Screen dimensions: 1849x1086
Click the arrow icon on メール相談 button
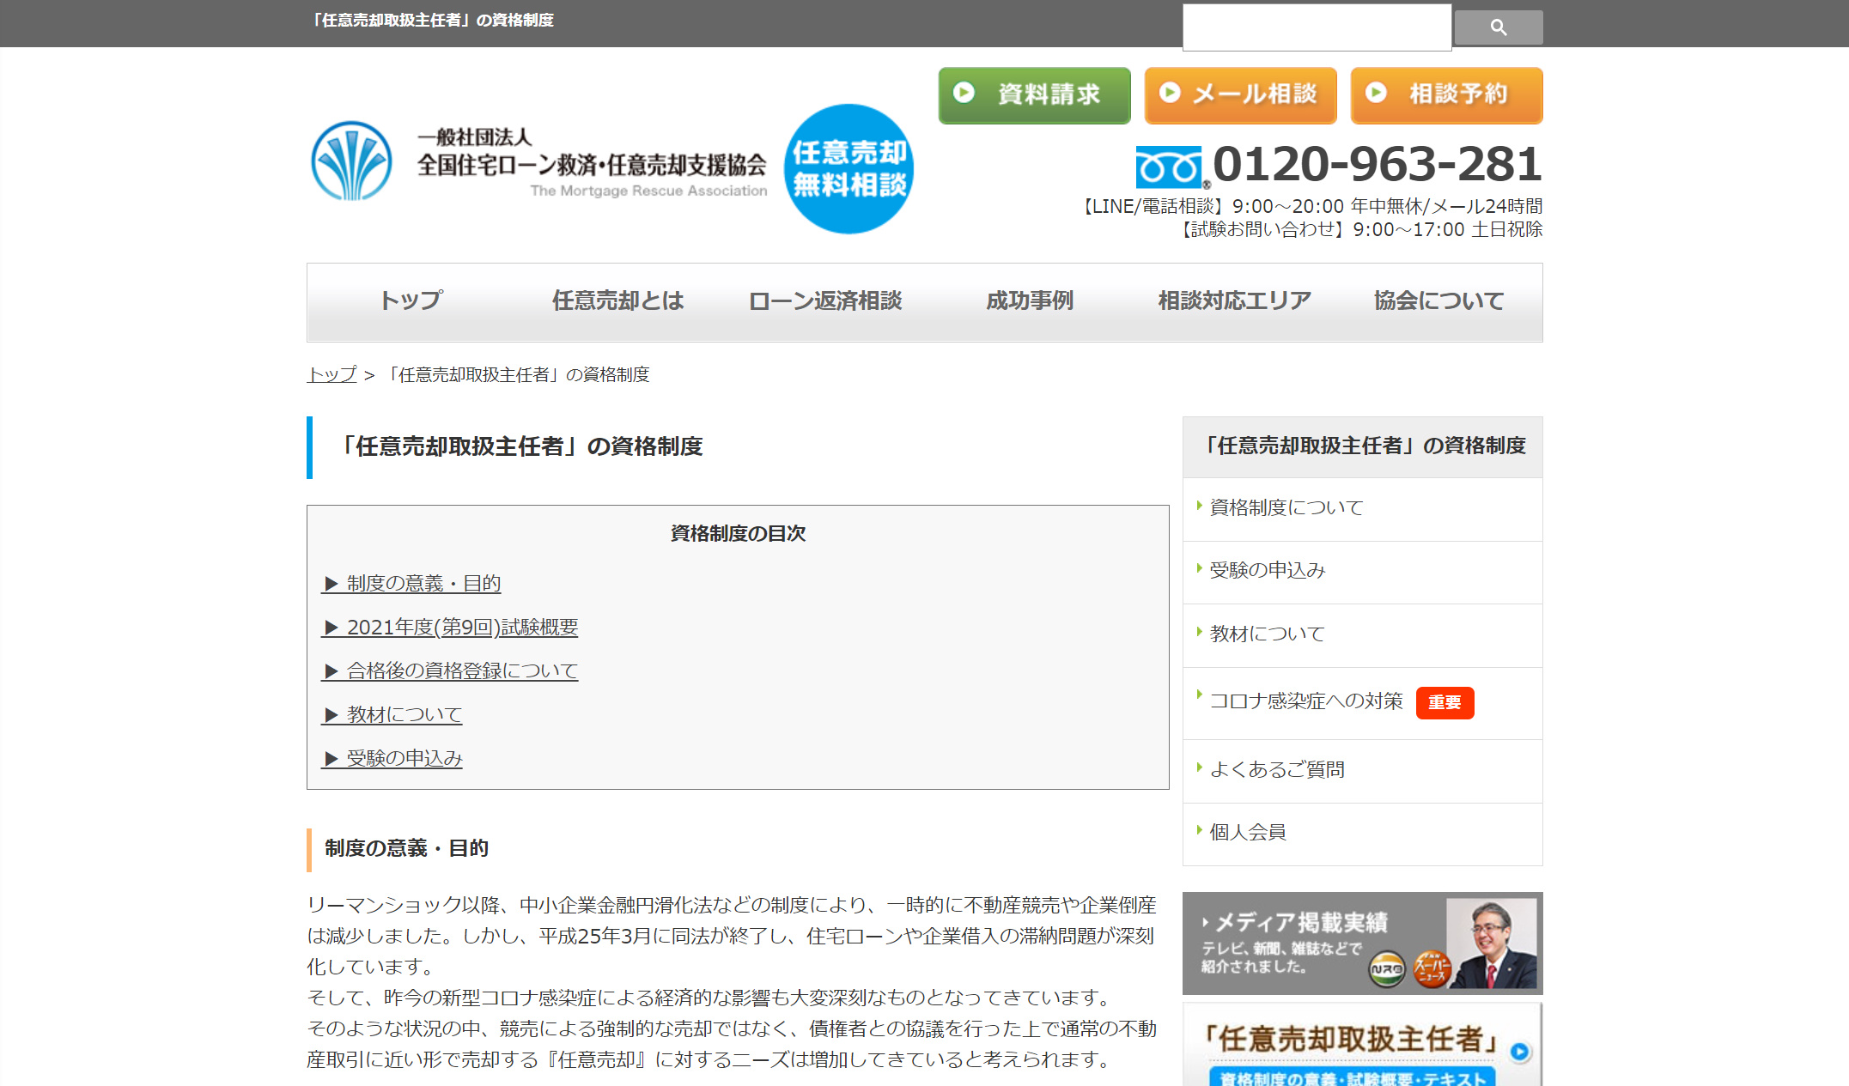1170,94
